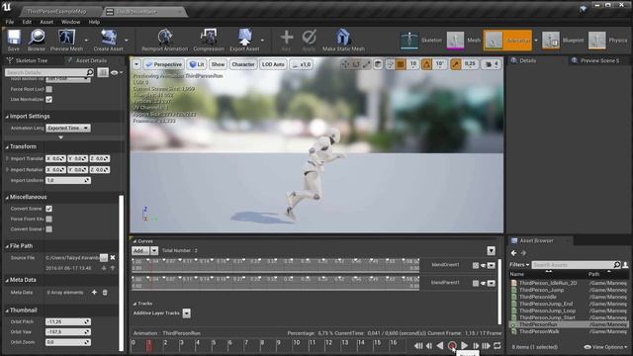Toggle rotation snap angle icon

coord(426,64)
